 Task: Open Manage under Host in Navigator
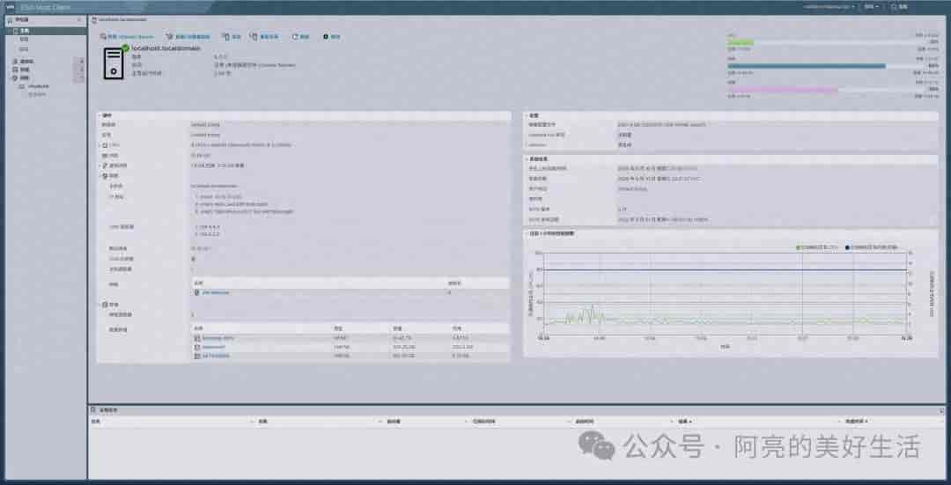click(x=24, y=40)
